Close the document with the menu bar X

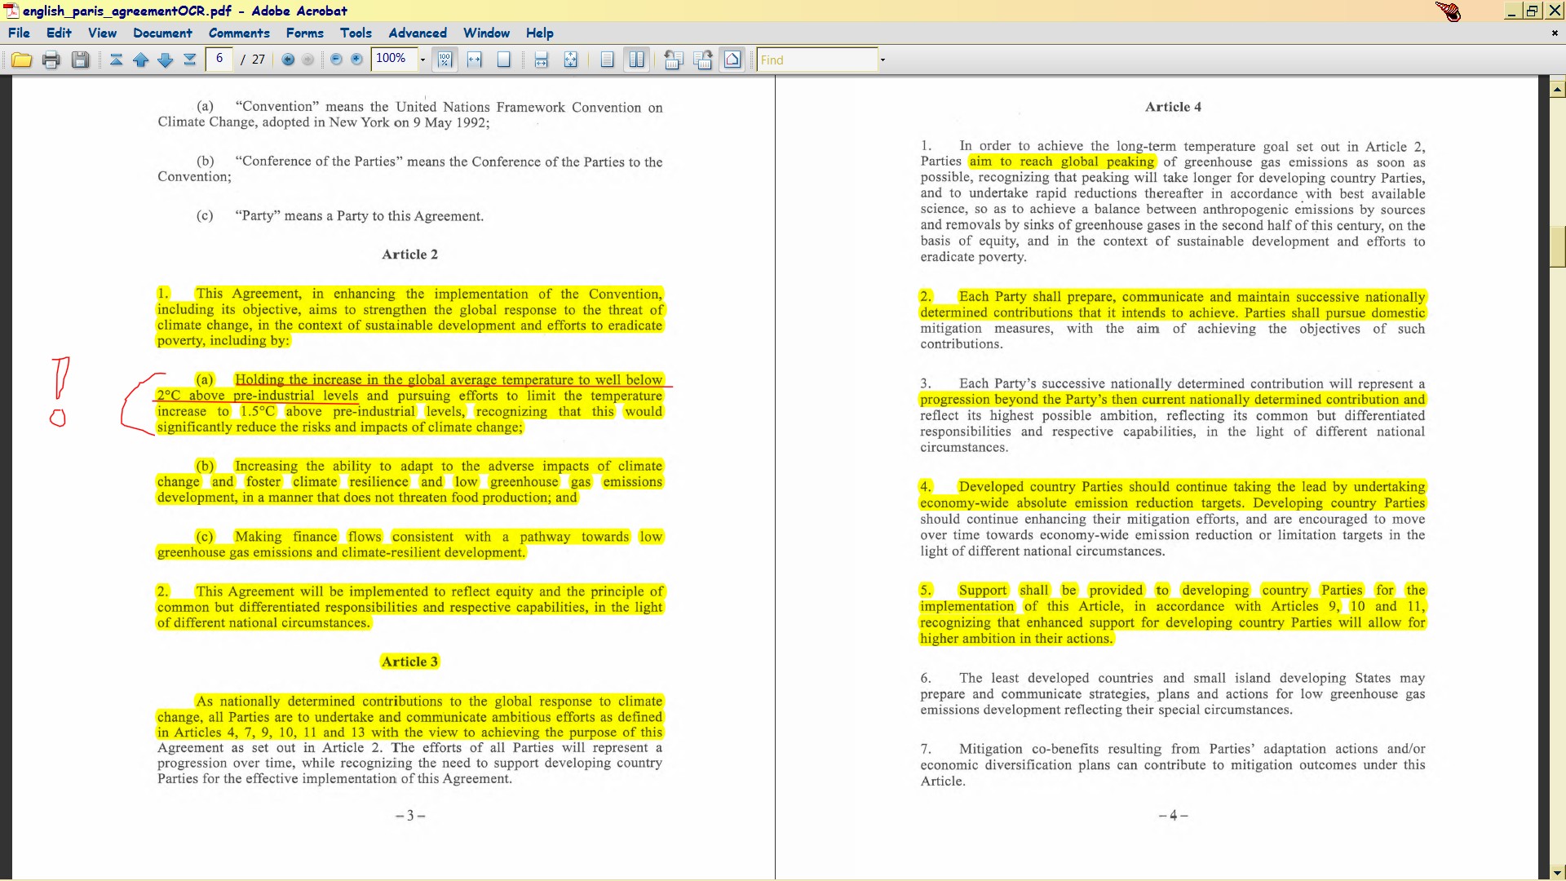point(1554,33)
